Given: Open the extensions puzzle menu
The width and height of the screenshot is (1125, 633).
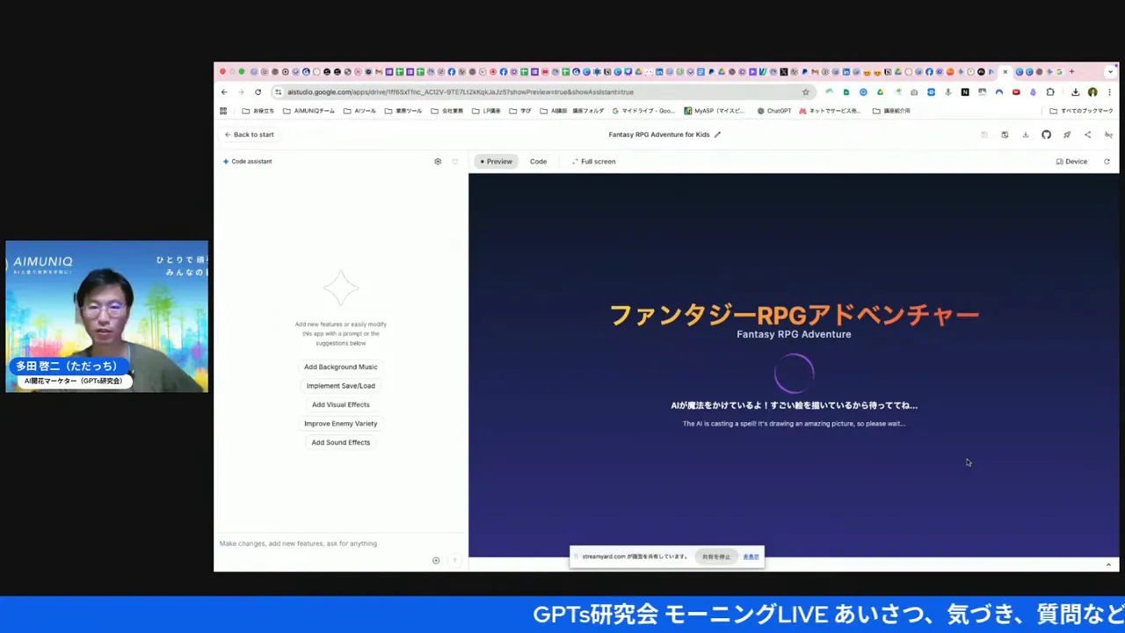Looking at the screenshot, I should 1050,91.
